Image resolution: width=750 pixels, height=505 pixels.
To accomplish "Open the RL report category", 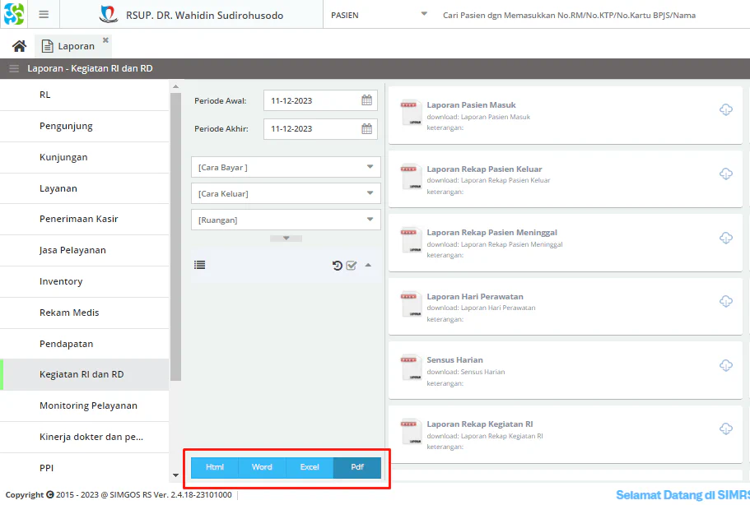I will 85,95.
